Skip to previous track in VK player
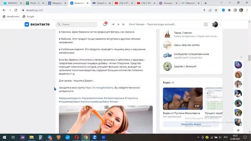Image resolution: width=251 pixels, height=141 pixels. (x=113, y=24)
